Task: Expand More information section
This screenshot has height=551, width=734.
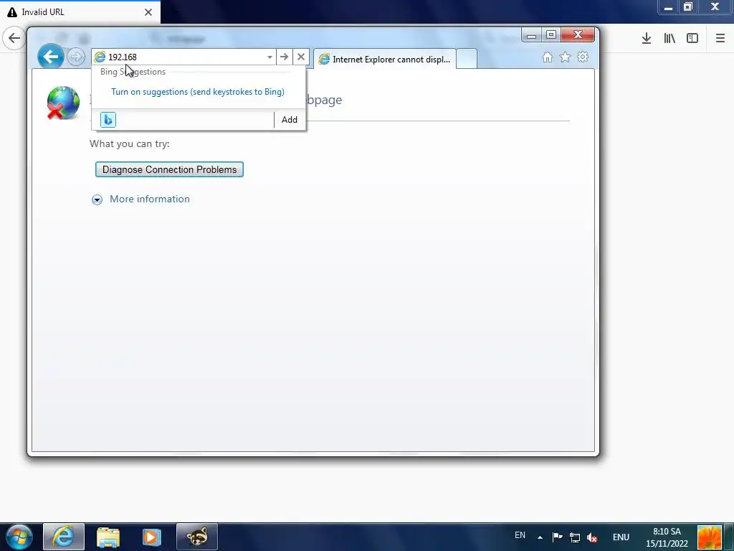Action: 97,200
